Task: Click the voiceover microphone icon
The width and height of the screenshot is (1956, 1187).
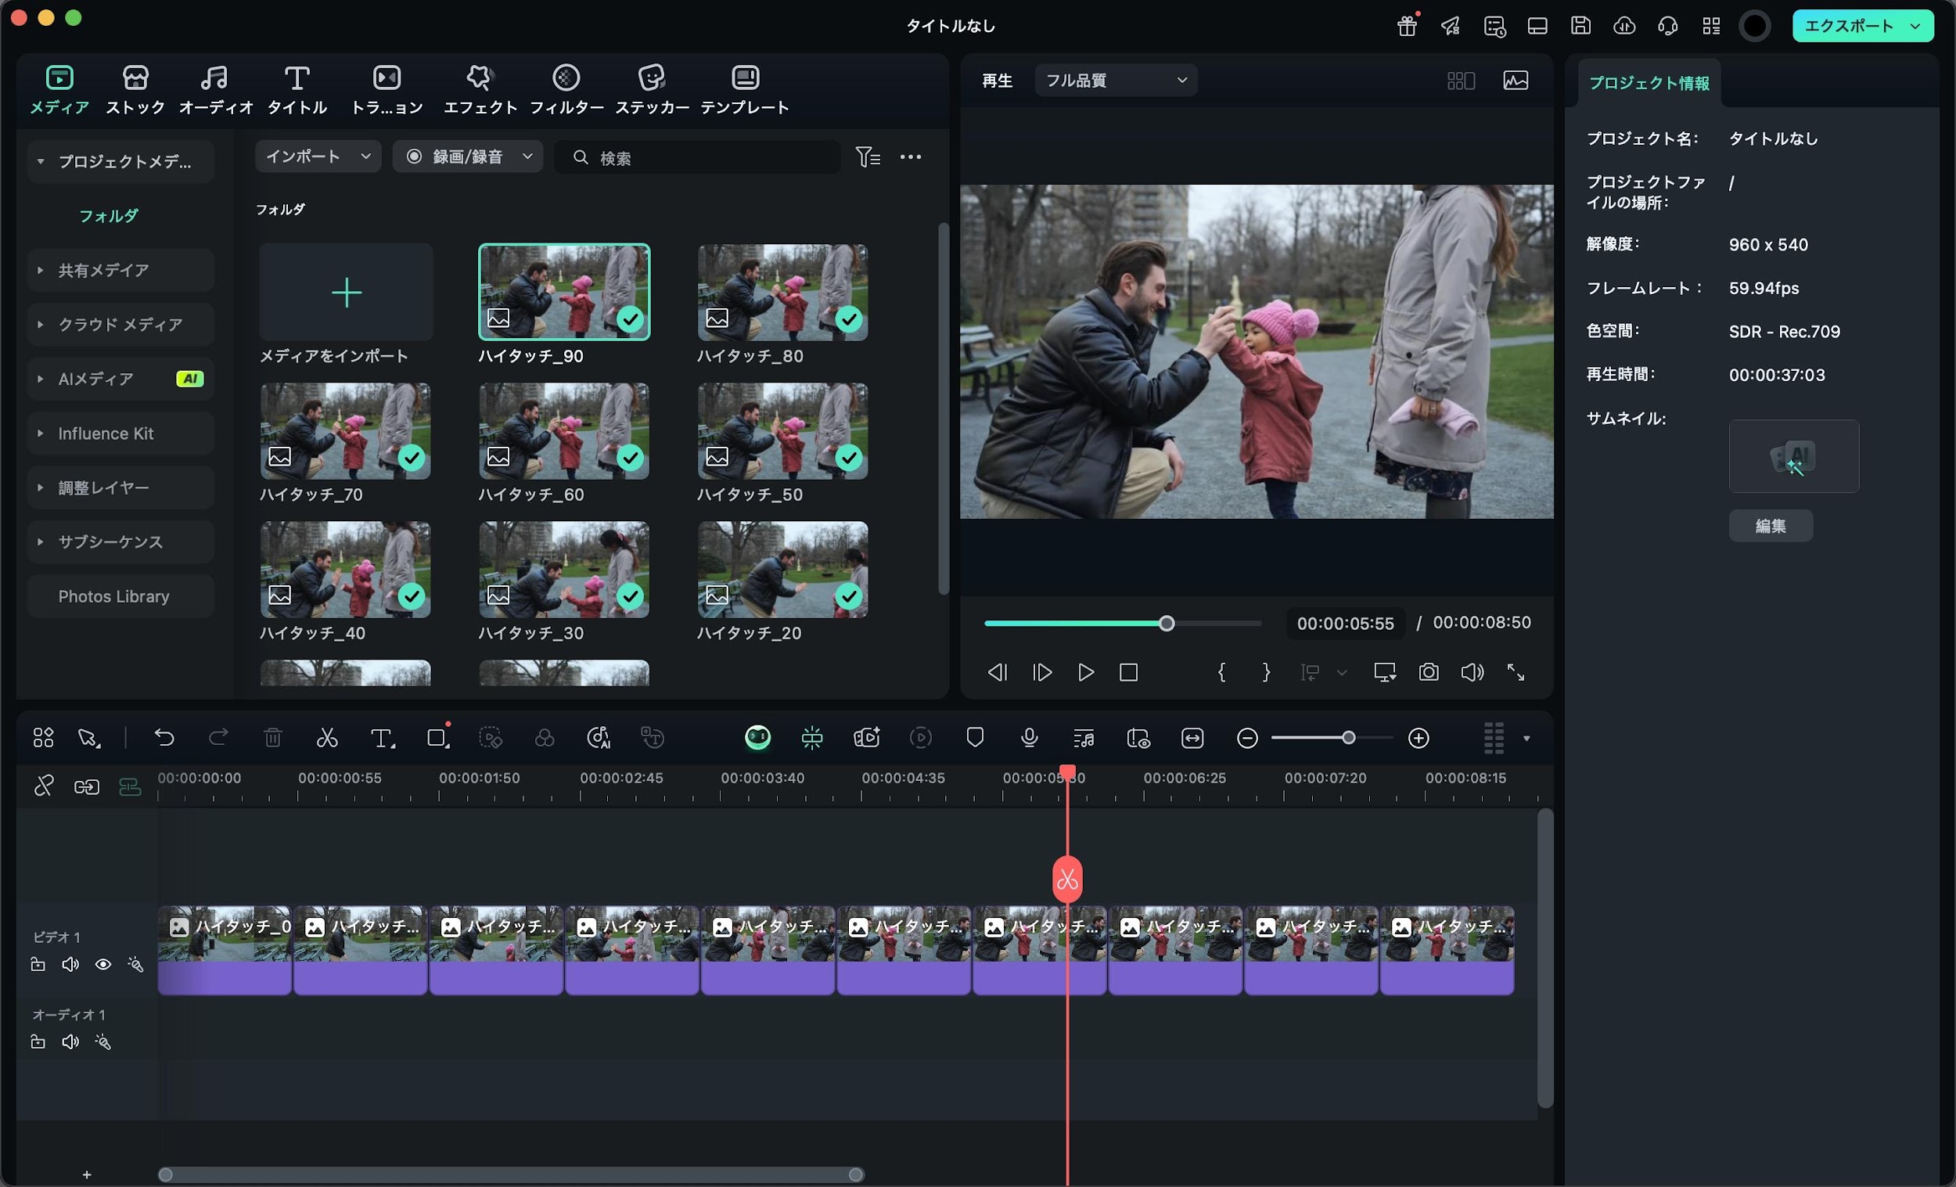Action: (1029, 738)
